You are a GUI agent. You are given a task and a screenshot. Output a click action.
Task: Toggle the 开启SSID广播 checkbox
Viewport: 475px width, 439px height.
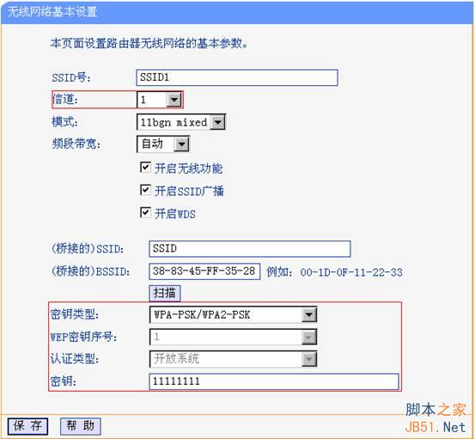[x=145, y=190]
